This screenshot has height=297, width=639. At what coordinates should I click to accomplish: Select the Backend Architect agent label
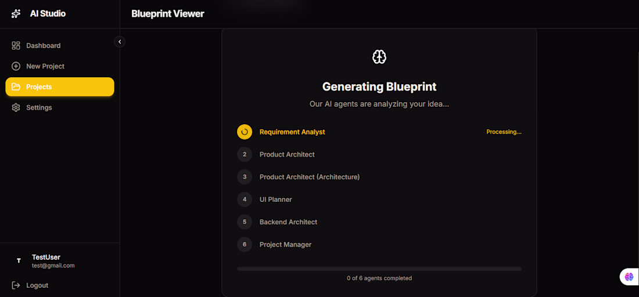click(289, 222)
